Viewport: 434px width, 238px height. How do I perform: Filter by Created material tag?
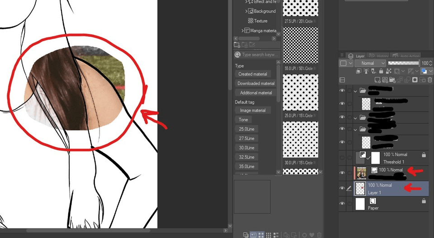click(x=253, y=74)
